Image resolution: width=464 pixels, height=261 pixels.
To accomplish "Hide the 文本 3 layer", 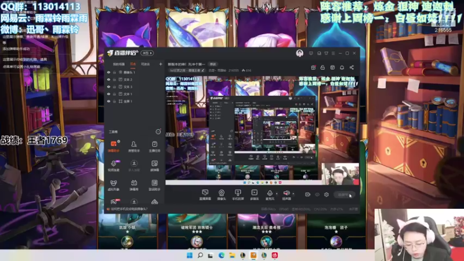I will tap(108, 86).
